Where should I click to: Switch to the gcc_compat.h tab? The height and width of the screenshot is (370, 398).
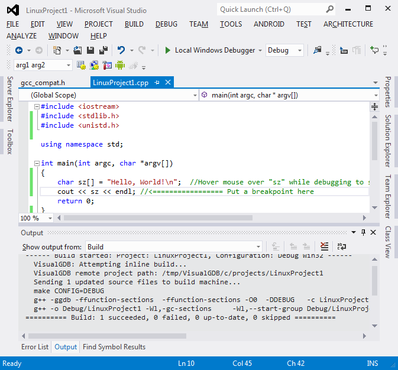[x=43, y=83]
